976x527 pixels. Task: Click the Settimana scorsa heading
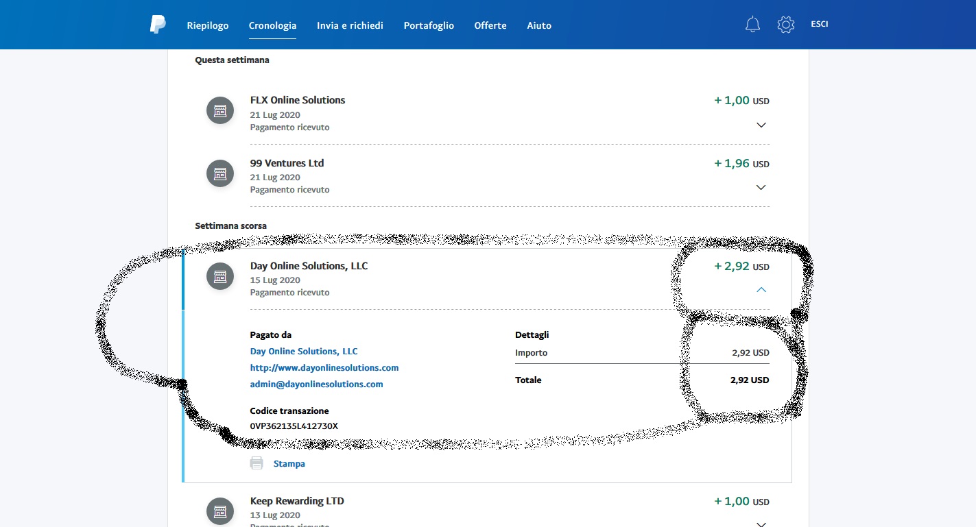230,225
